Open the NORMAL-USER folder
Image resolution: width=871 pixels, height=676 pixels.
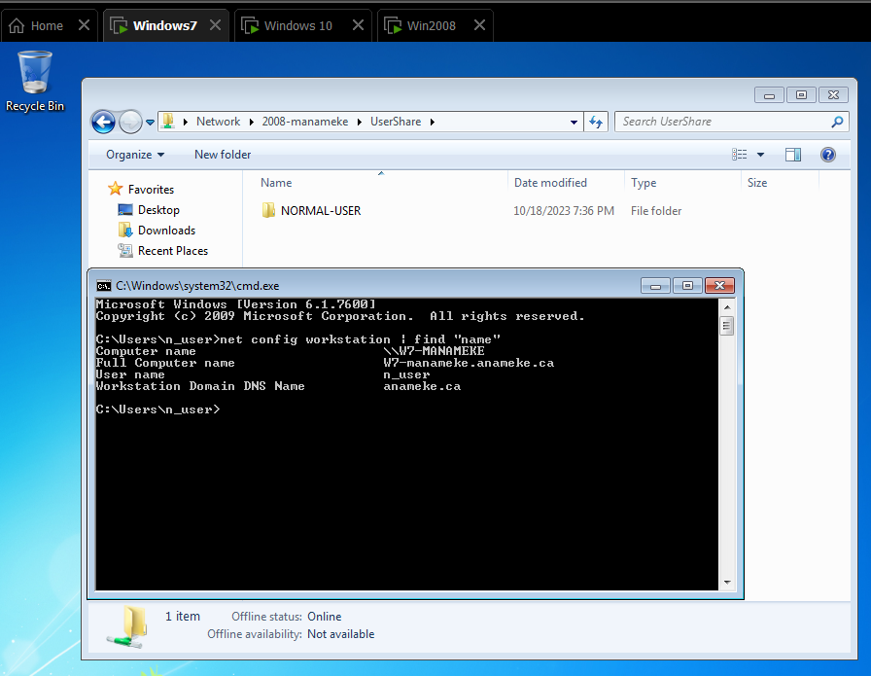(x=322, y=210)
